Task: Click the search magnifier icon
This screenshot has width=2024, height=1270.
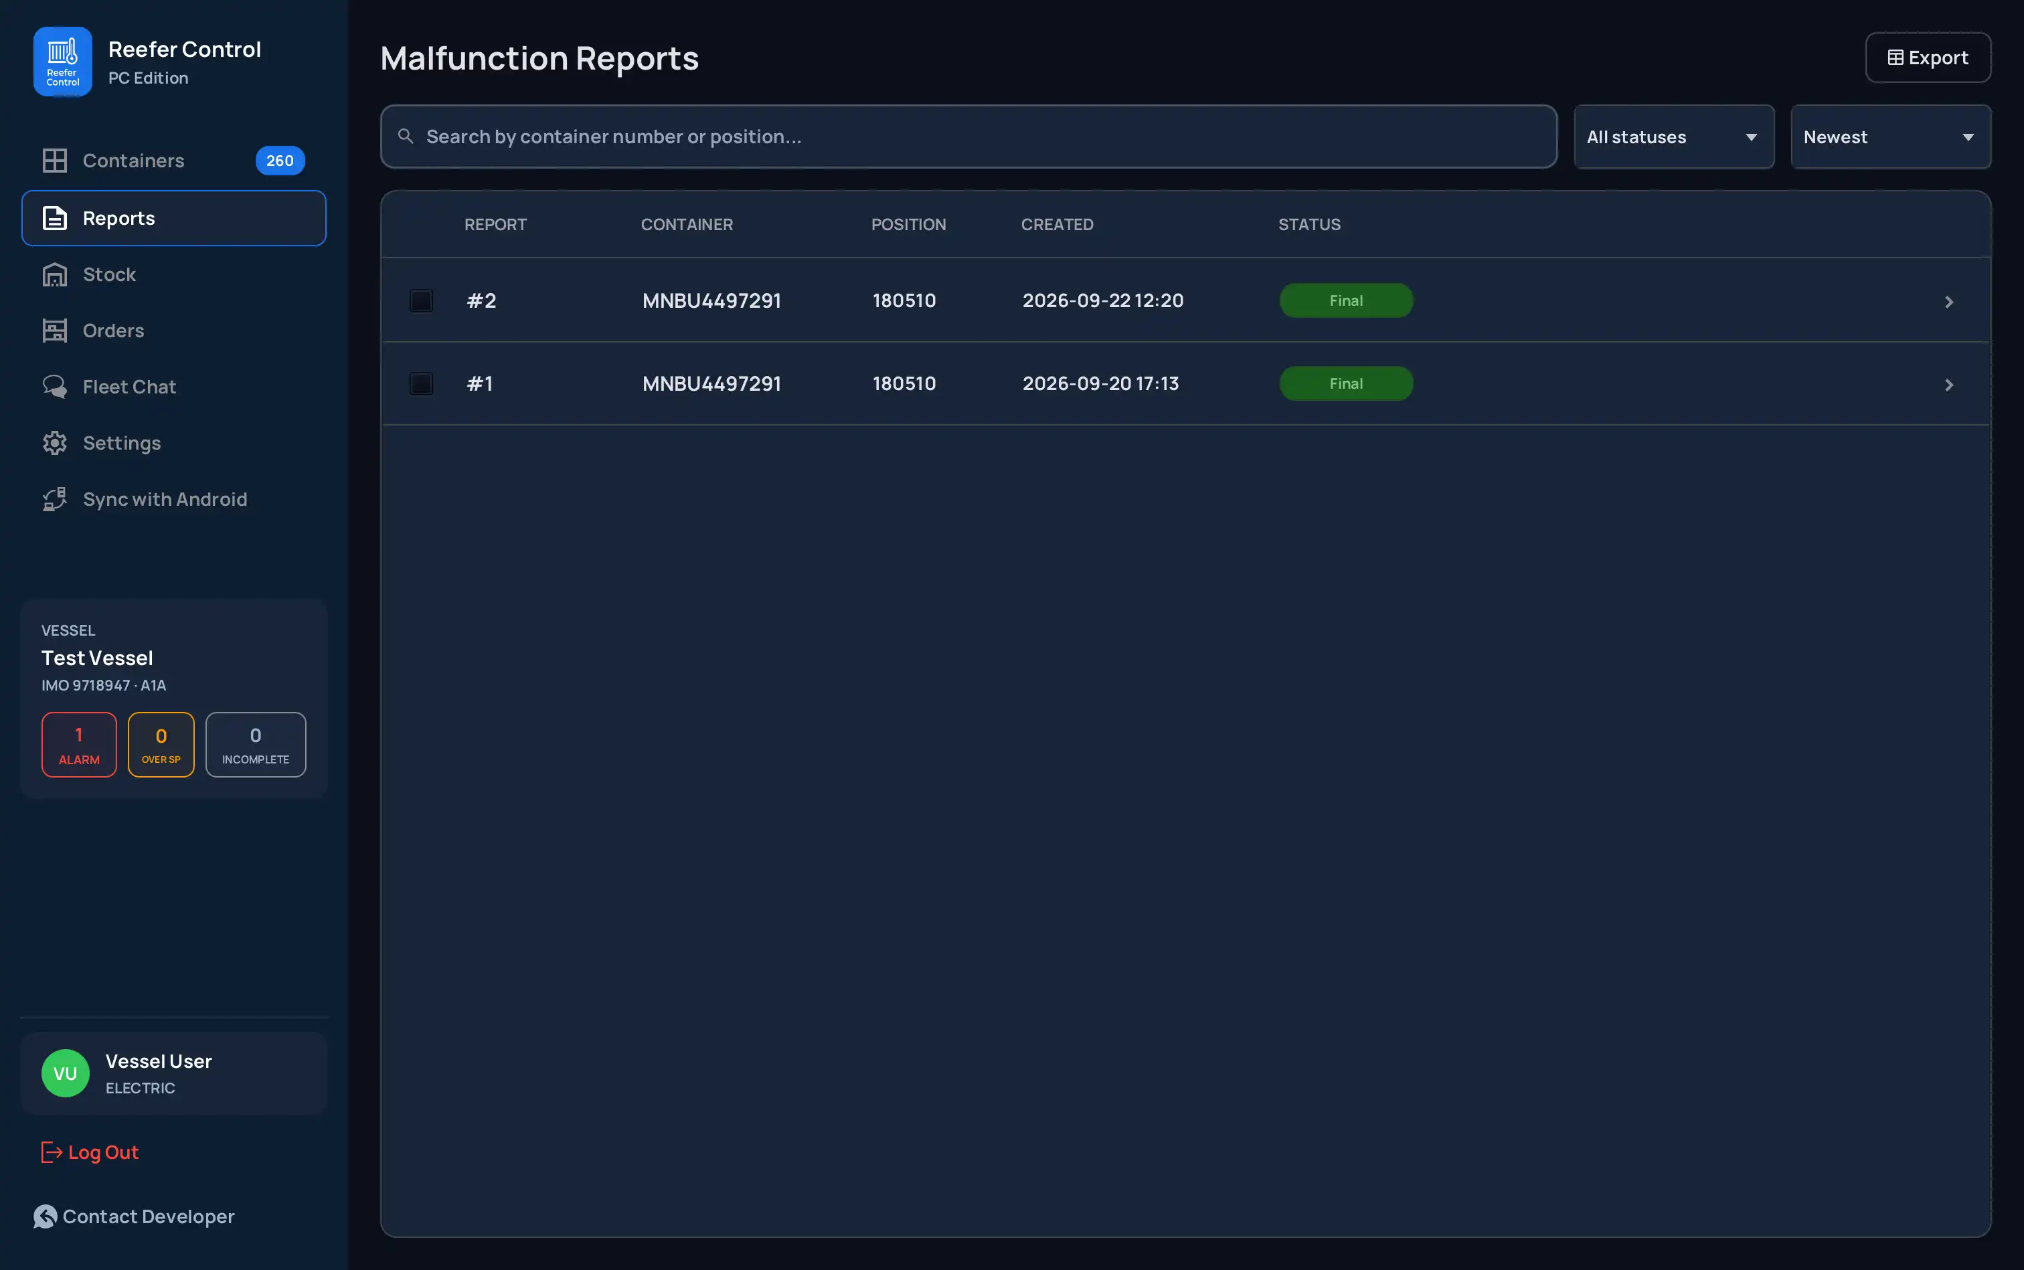Action: 406,136
